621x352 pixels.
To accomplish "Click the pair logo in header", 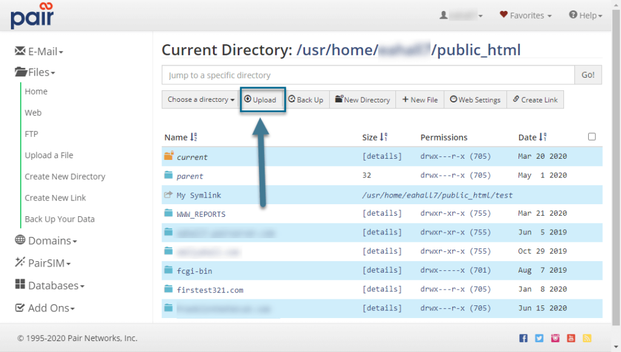I will (x=32, y=15).
